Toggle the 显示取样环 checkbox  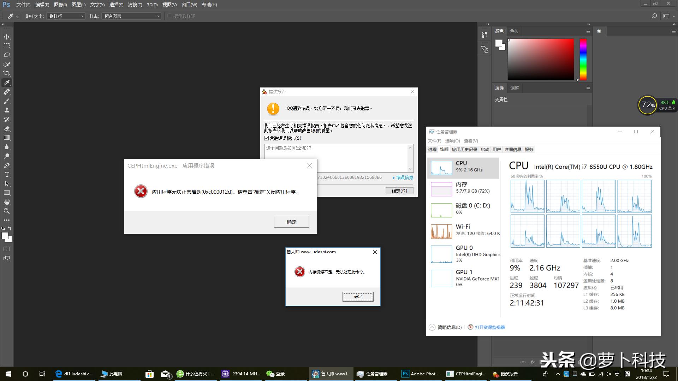170,16
